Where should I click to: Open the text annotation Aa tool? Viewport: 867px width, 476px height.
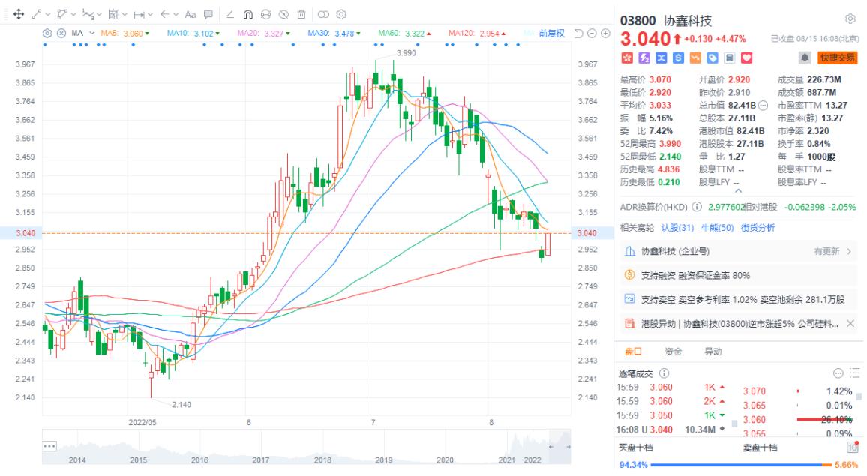(190, 14)
